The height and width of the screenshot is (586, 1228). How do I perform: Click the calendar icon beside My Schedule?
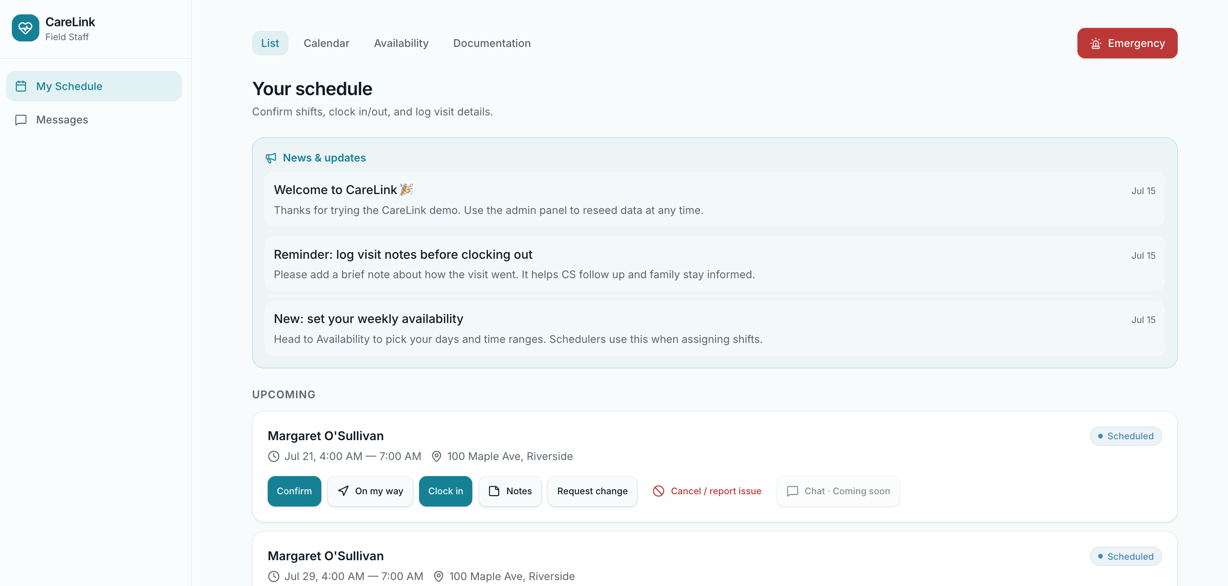tap(21, 86)
